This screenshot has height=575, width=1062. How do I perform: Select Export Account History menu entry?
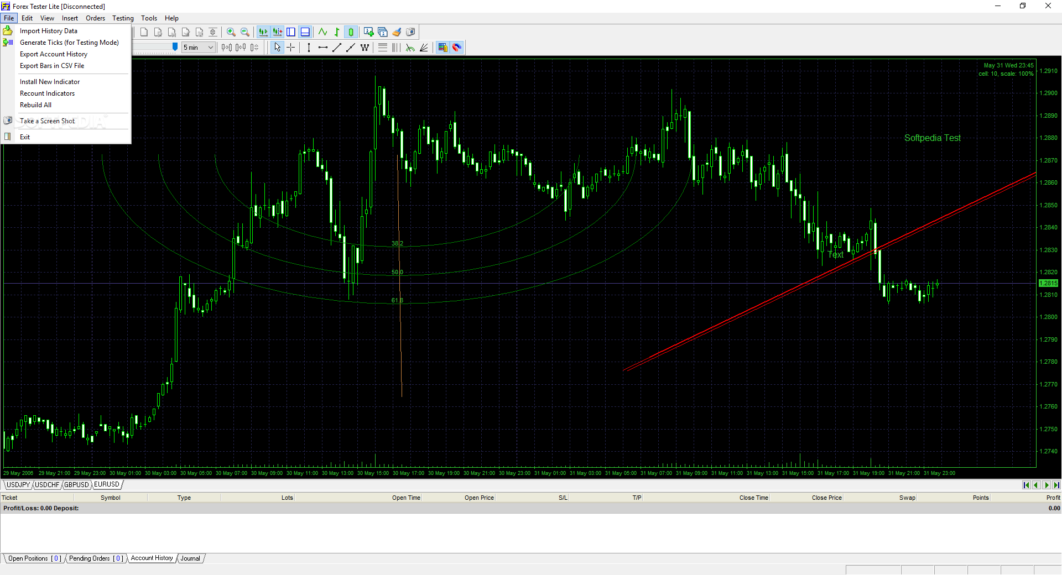click(x=66, y=54)
